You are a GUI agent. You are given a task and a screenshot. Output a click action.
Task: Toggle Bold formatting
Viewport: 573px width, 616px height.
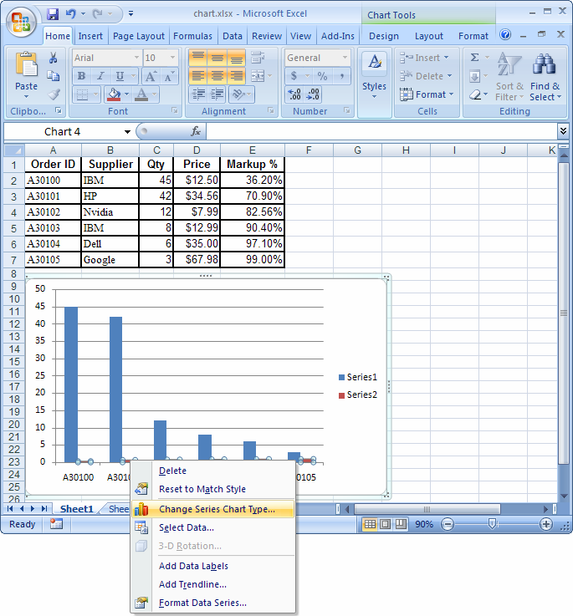click(x=82, y=76)
